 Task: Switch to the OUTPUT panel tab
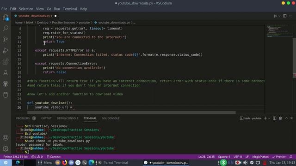pyautogui.click(x=46, y=118)
